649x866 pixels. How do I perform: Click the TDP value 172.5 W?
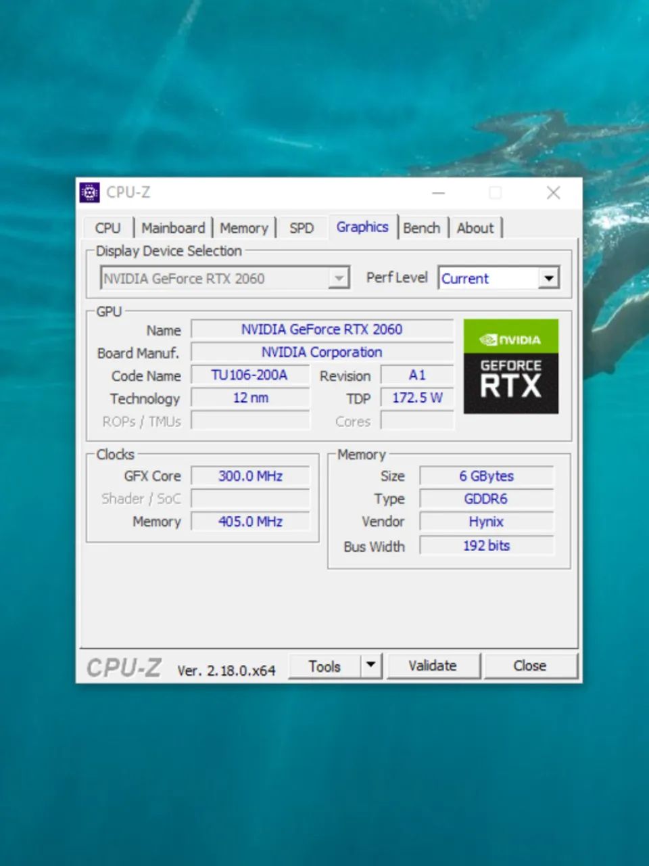click(417, 398)
